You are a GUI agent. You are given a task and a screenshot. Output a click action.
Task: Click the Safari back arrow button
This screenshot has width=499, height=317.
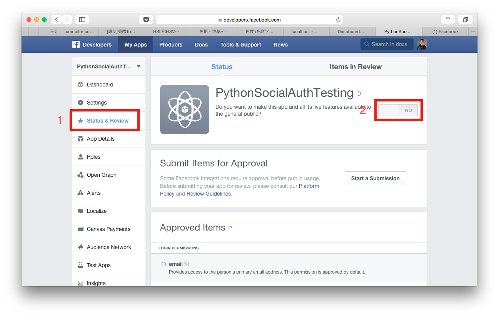click(x=57, y=20)
